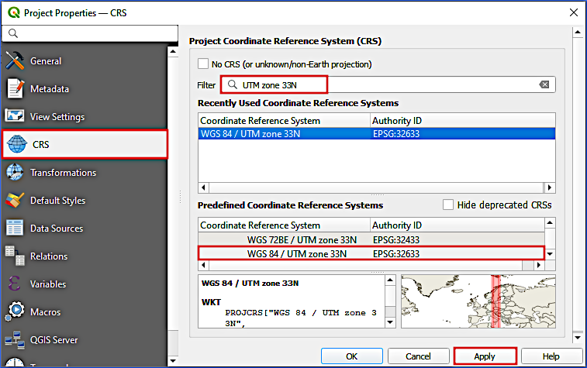This screenshot has height=368, width=587.
Task: Click the Cancel button
Action: [418, 356]
